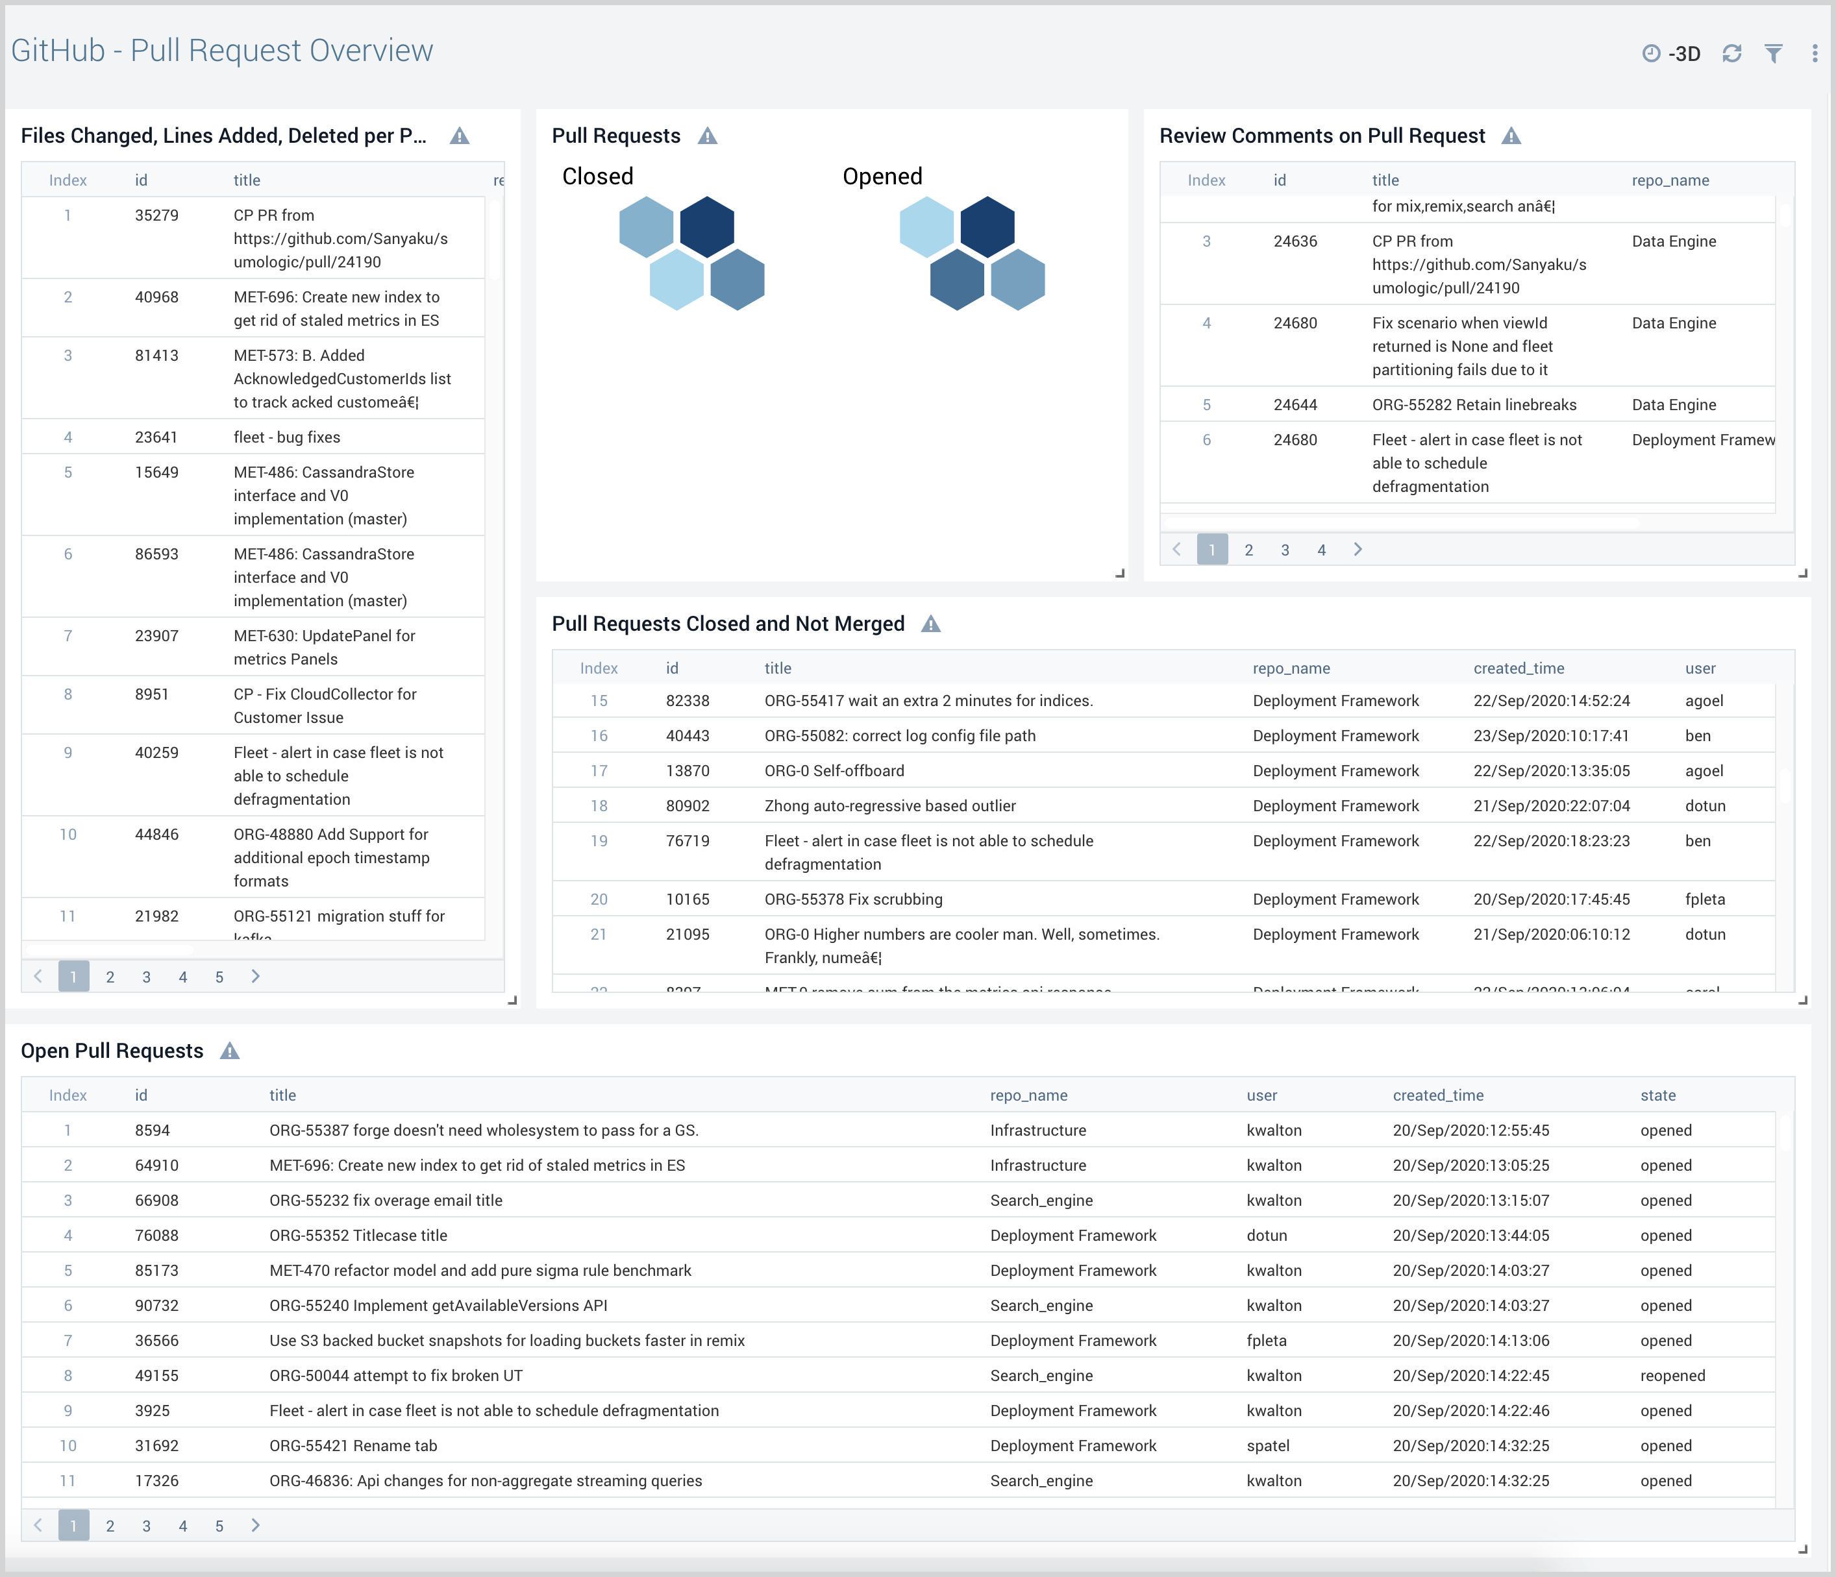Image resolution: width=1836 pixels, height=1577 pixels.
Task: Select page 5 in Open Pull Requests pagination
Action: [x=219, y=1526]
